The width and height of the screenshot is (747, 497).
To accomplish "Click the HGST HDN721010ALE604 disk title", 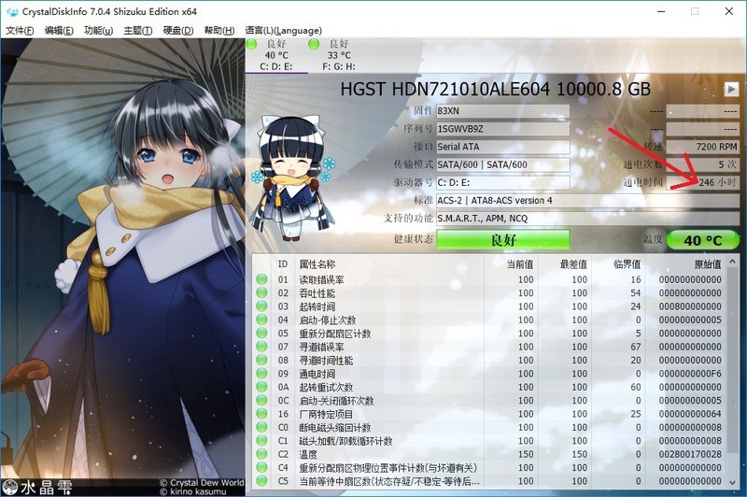I will coord(496,89).
